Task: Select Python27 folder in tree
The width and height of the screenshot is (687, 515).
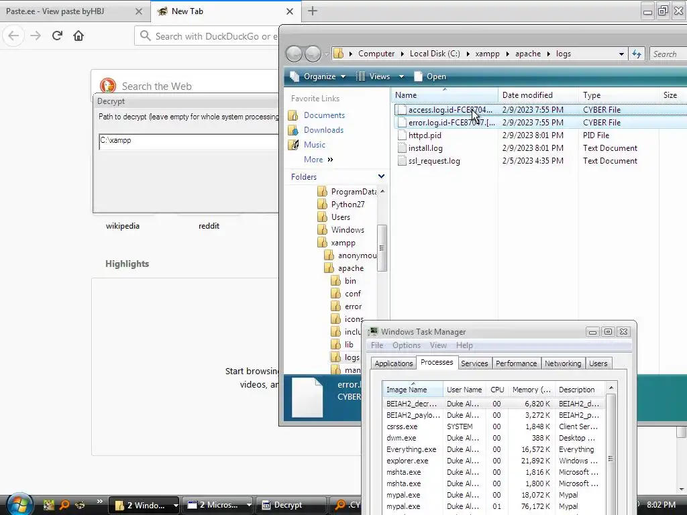Action: (348, 205)
